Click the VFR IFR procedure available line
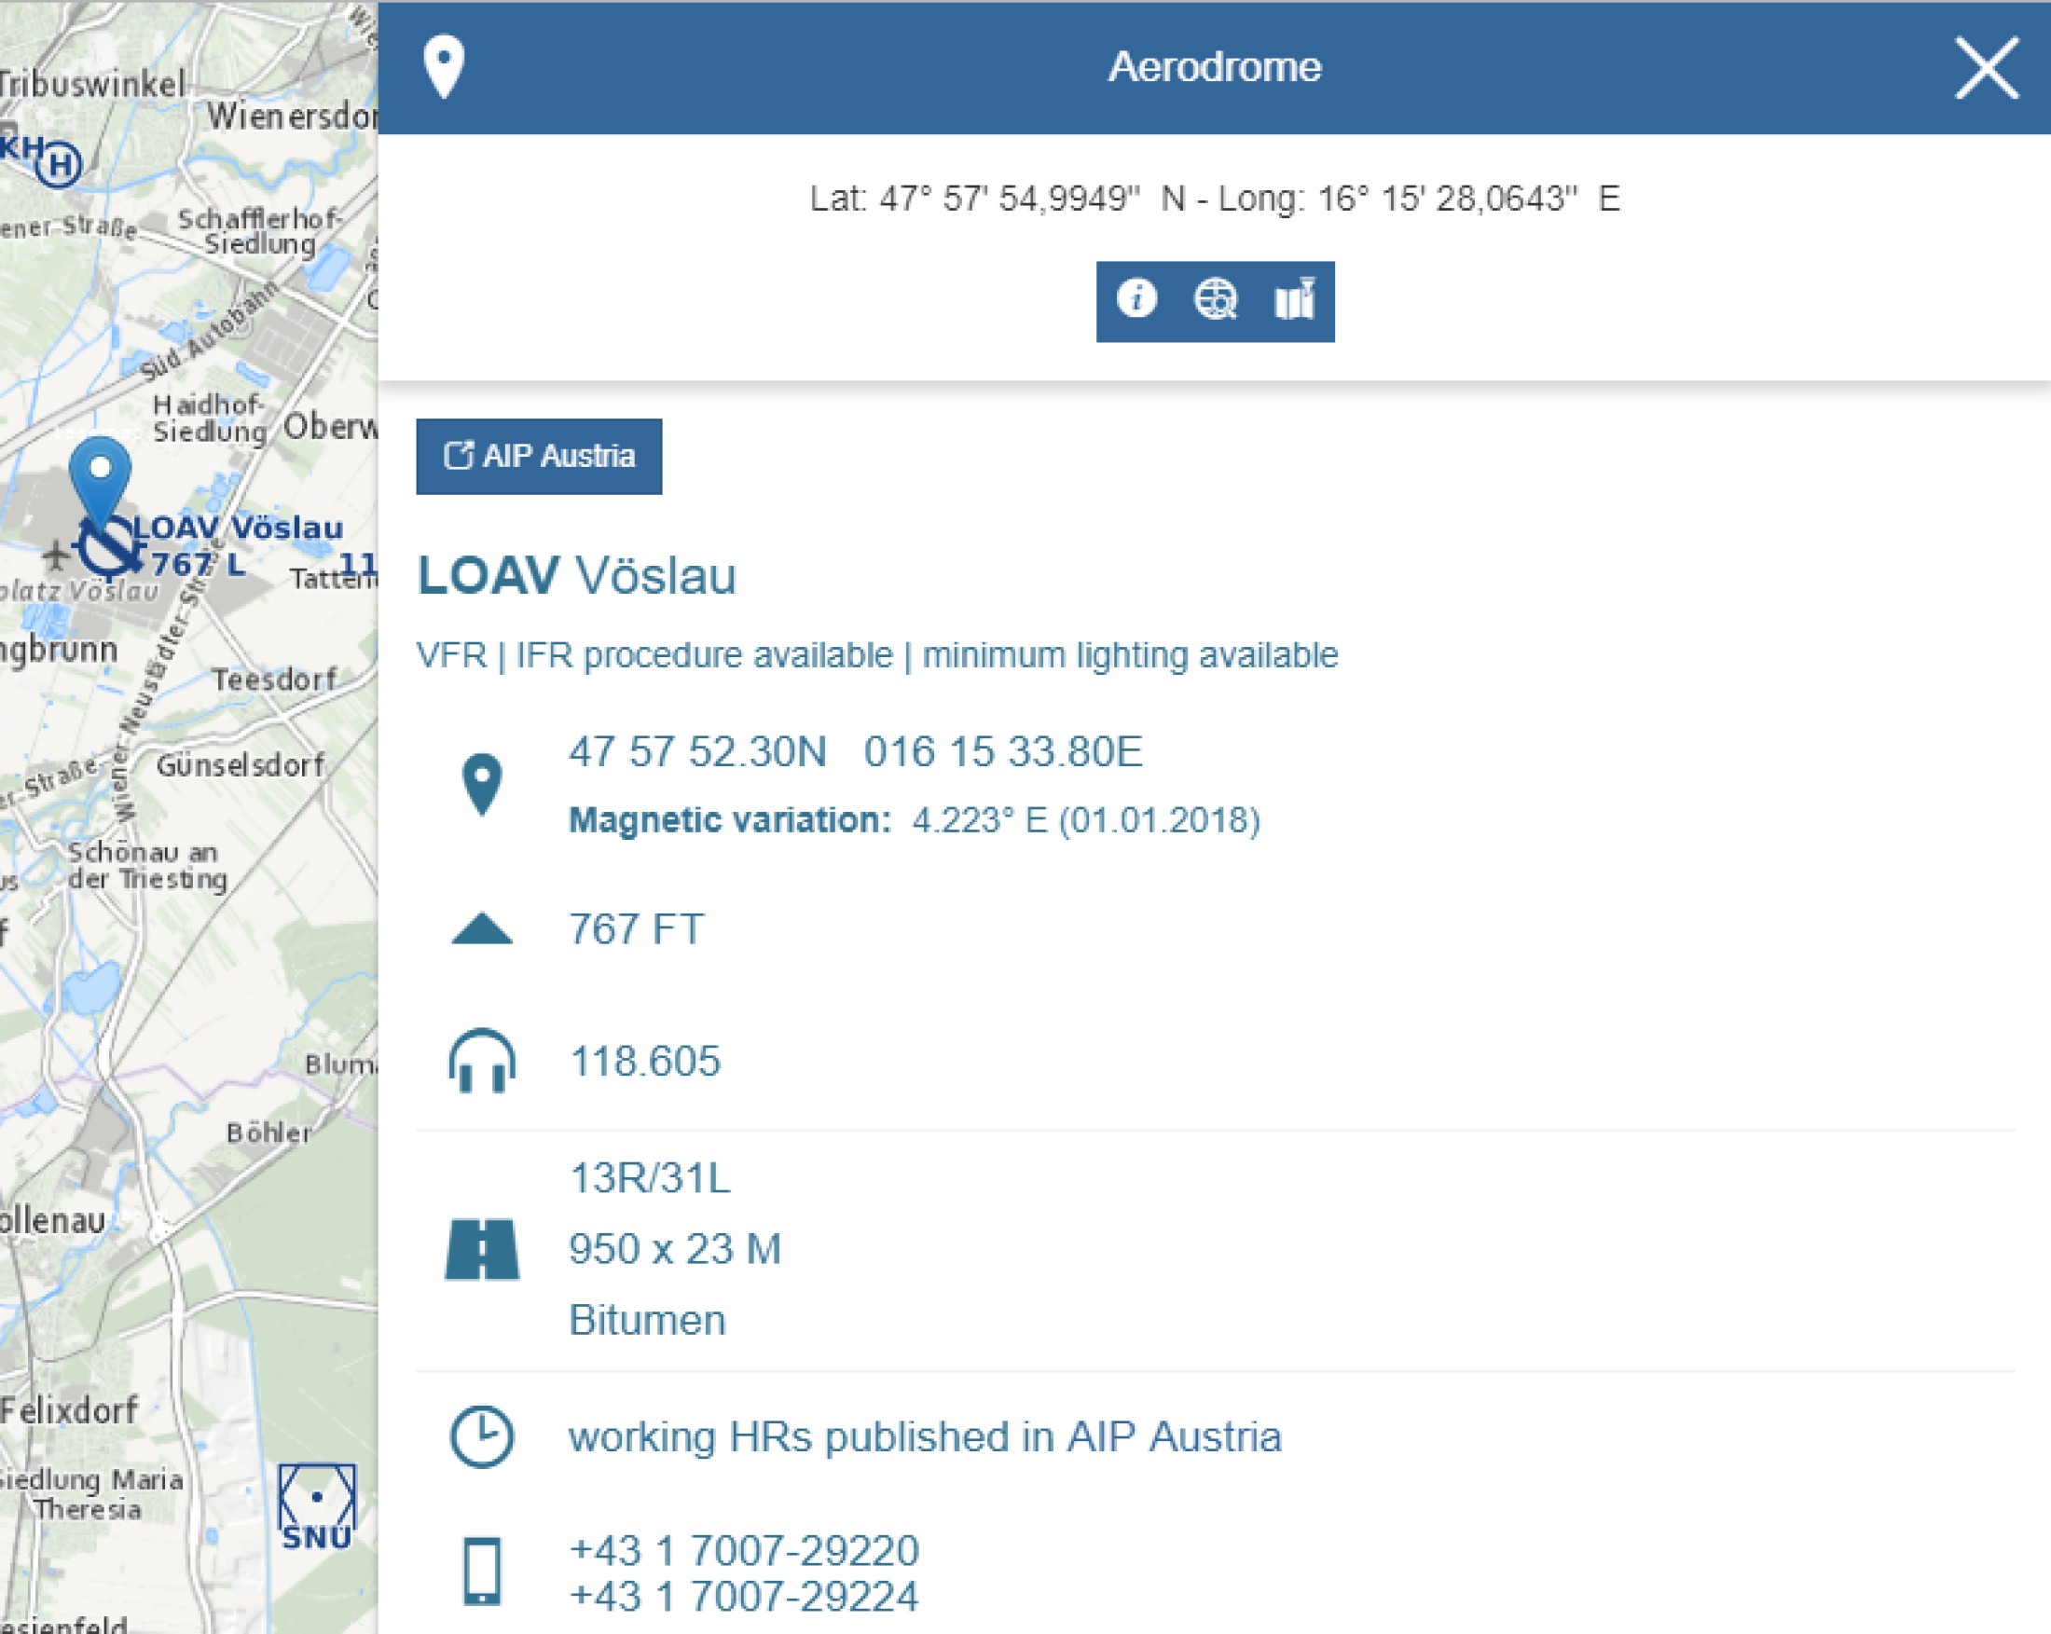Screen dimensions: 2051x1634 [876, 655]
